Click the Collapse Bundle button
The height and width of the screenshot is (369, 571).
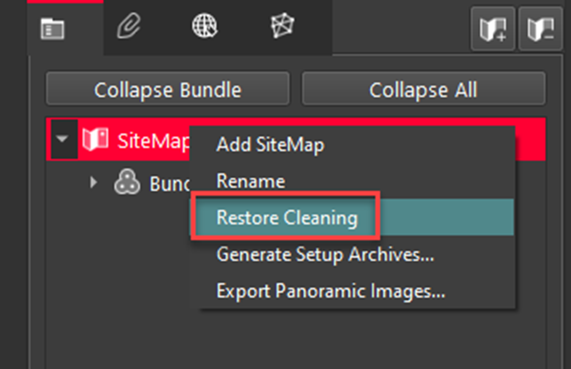click(167, 90)
